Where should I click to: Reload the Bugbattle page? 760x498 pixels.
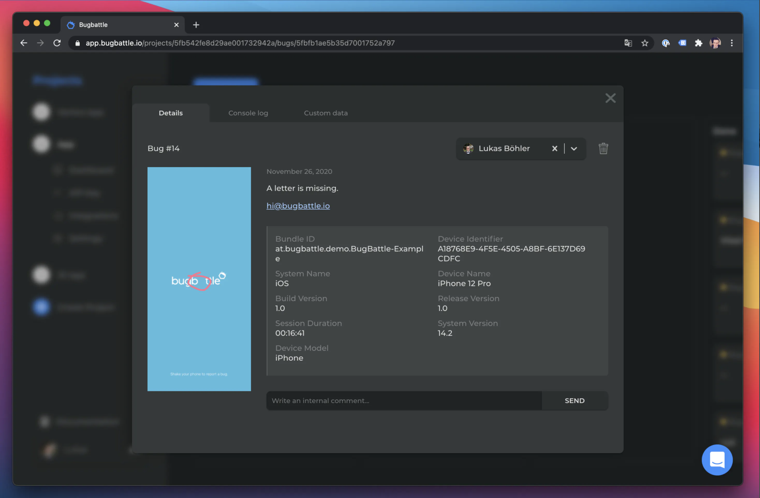click(x=57, y=43)
